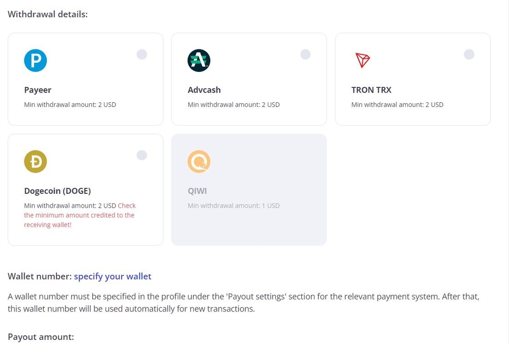Click the 'Payout amount:' heading
This screenshot has height=344, width=509.
point(41,337)
